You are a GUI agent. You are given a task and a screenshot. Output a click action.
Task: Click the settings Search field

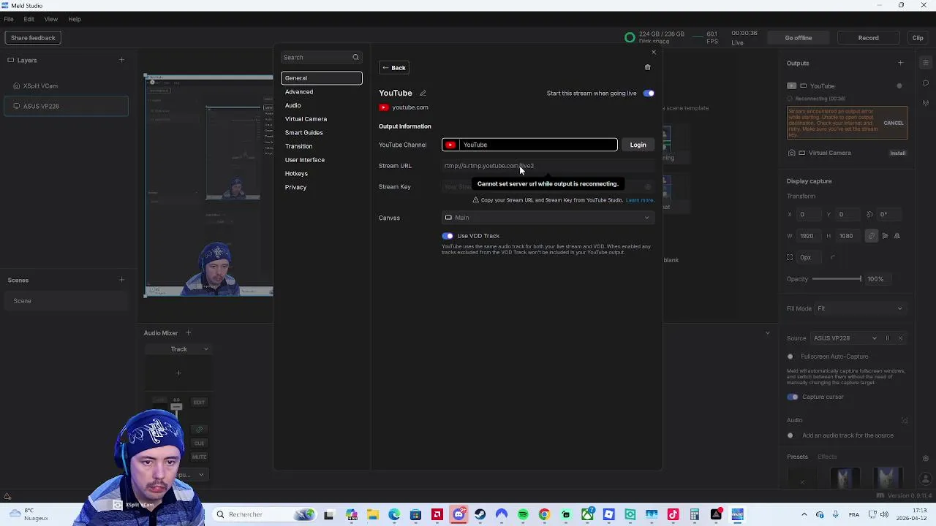coord(321,57)
